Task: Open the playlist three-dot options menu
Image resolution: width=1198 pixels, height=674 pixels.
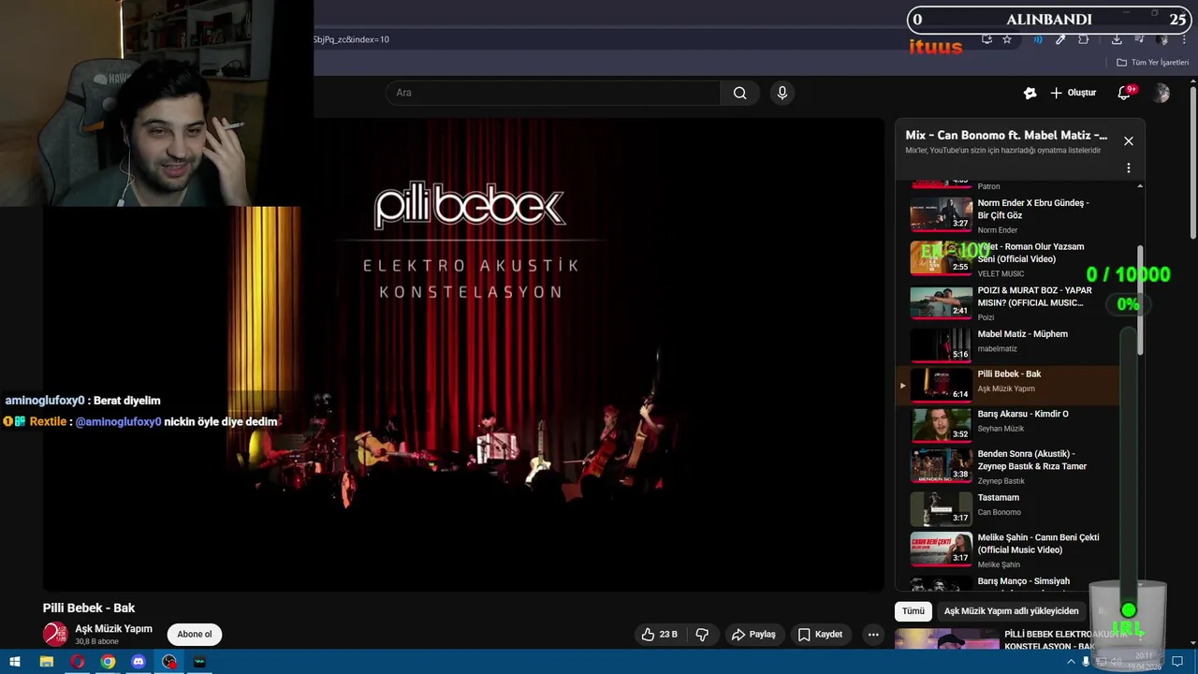Action: click(x=1129, y=168)
